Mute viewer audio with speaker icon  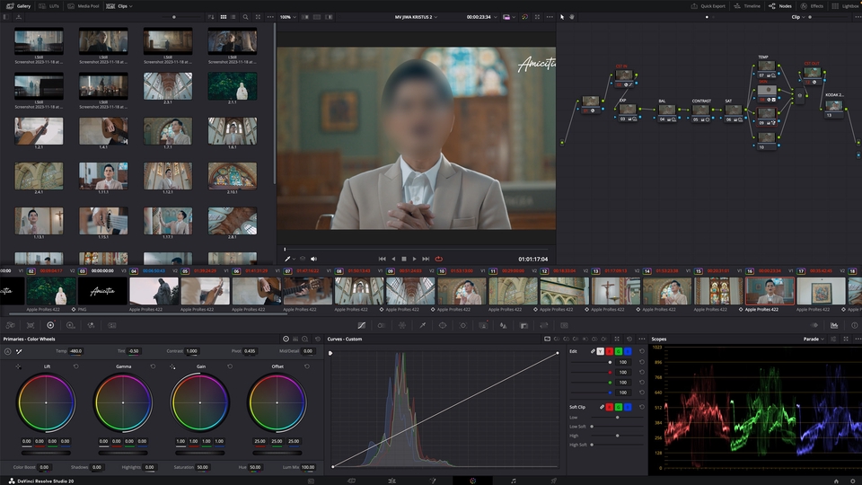pos(314,259)
